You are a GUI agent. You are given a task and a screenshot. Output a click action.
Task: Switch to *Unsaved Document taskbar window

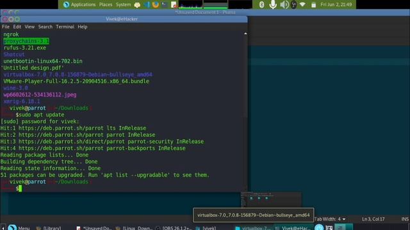click(x=94, y=227)
